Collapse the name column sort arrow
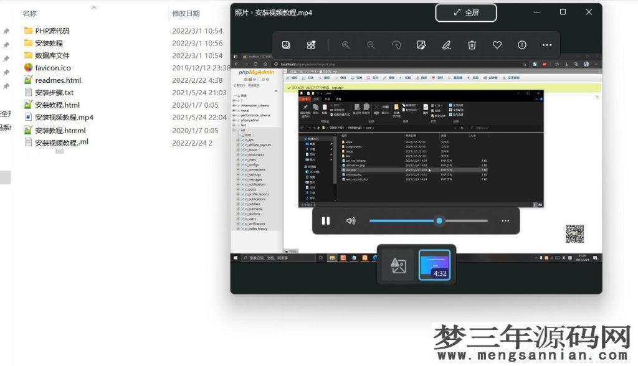This screenshot has width=638, height=366. pyautogui.click(x=94, y=7)
